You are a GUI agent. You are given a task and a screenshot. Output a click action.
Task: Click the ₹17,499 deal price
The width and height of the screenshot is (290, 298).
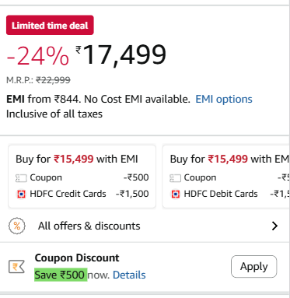click(x=121, y=55)
